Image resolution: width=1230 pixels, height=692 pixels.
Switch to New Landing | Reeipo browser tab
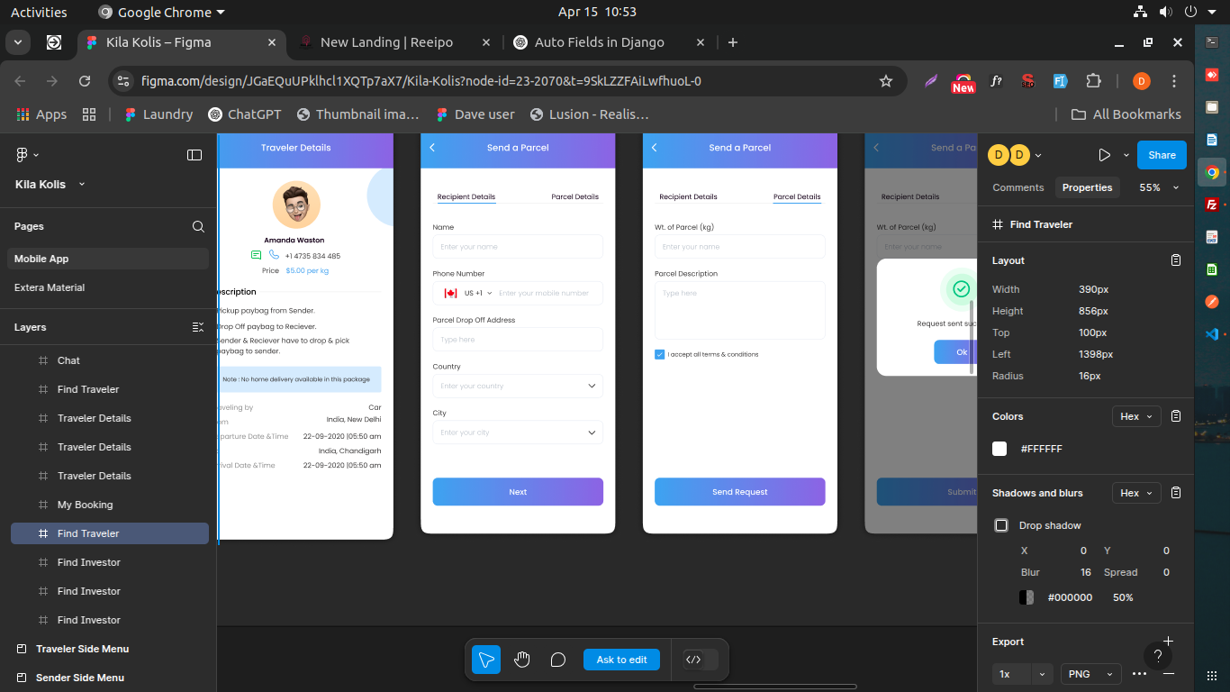click(386, 42)
